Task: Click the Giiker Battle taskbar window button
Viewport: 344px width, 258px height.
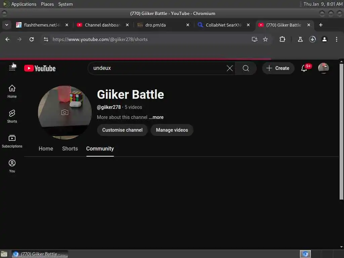Action: pos(40,254)
